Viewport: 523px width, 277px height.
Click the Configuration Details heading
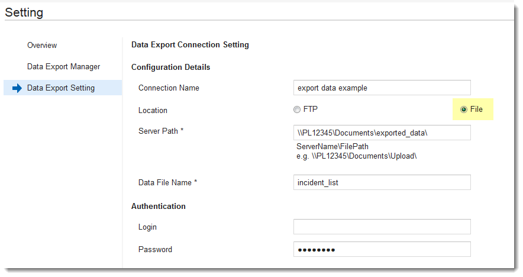pyautogui.click(x=171, y=67)
